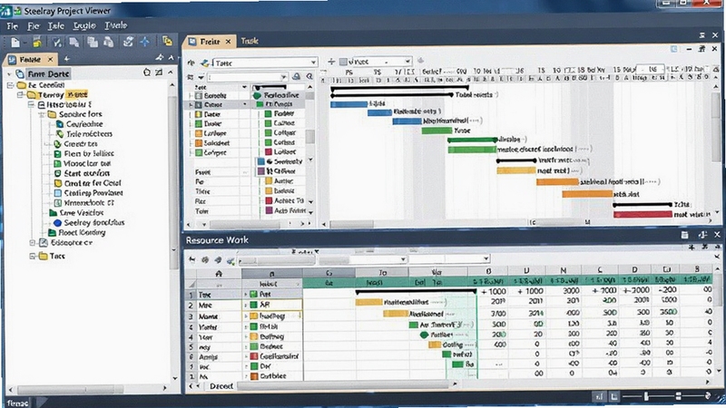The width and height of the screenshot is (726, 408).
Task: Open the Tarte combo box in the Gantt toolbar
Action: (265, 63)
